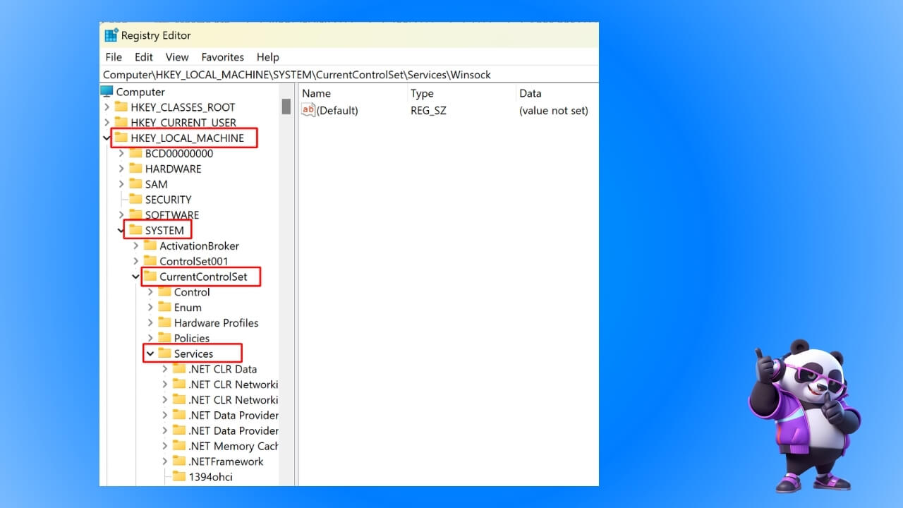Click the .NETFramework folder icon
This screenshot has height=508, width=903.
179,461
